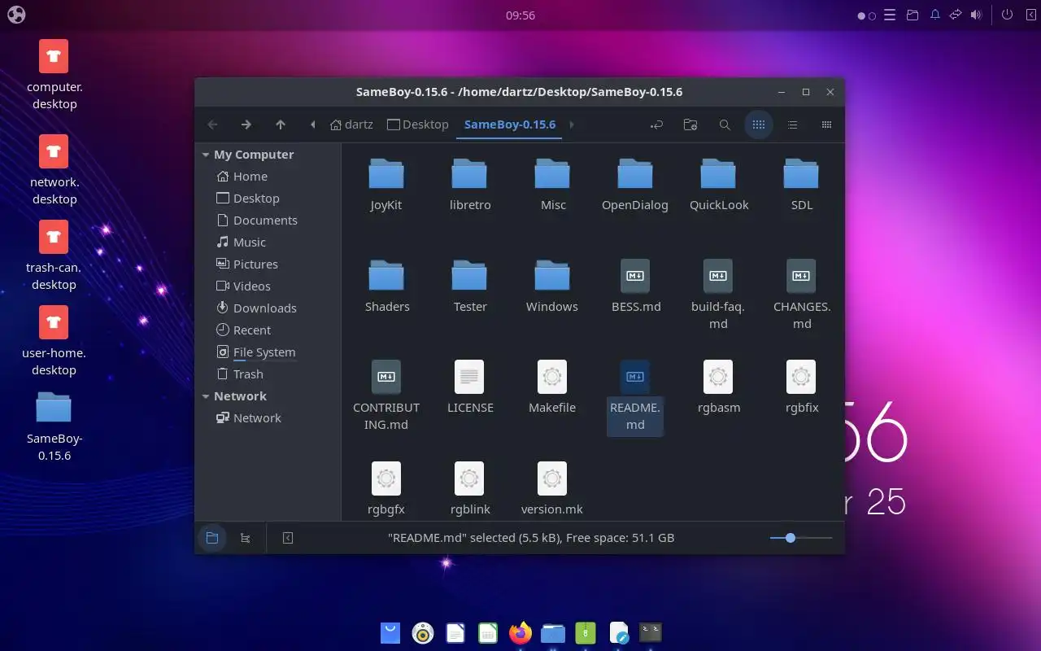Image resolution: width=1041 pixels, height=651 pixels.
Task: Open Recent in the sidebar
Action: [243, 330]
